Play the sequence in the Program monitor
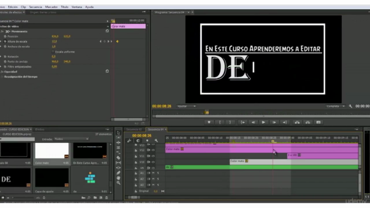The width and height of the screenshot is (370, 208). click(264, 122)
